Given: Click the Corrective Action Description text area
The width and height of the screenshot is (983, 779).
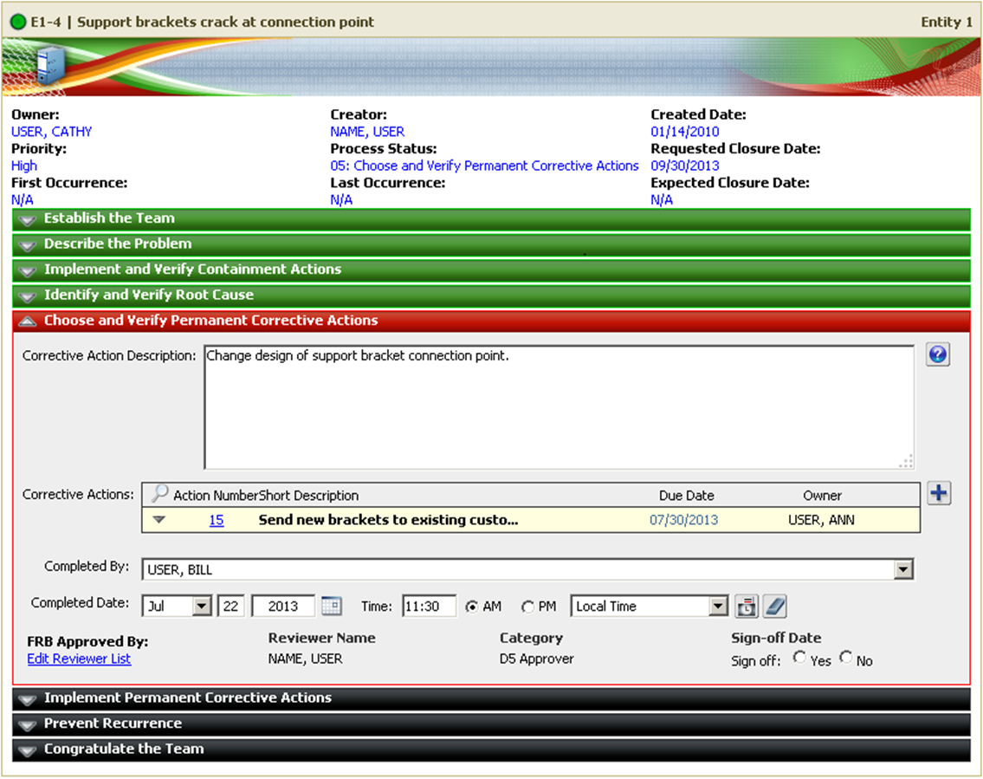Looking at the screenshot, I should [559, 407].
